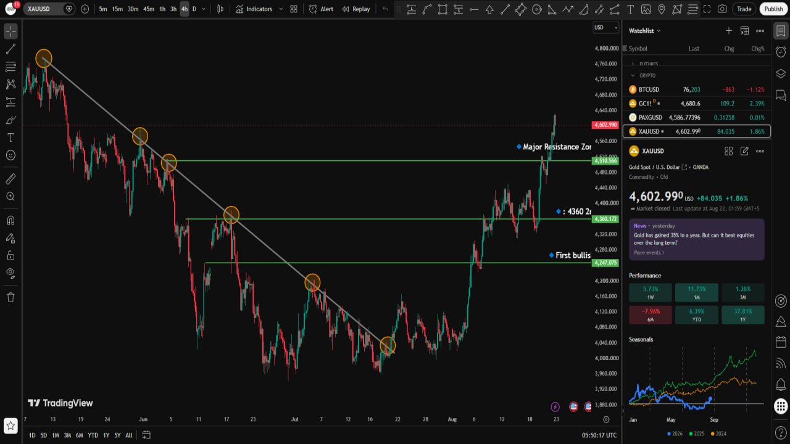Viewport: 790px width, 444px height.
Task: Select the trend line drawing tool
Action: tap(10, 49)
